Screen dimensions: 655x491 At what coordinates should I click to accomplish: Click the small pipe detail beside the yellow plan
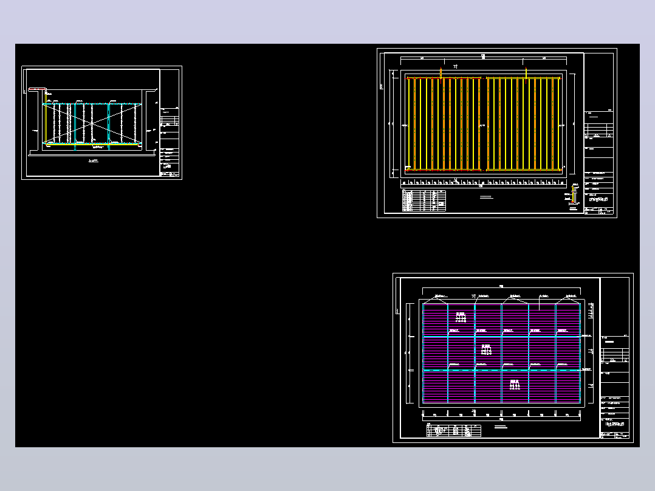click(x=573, y=196)
